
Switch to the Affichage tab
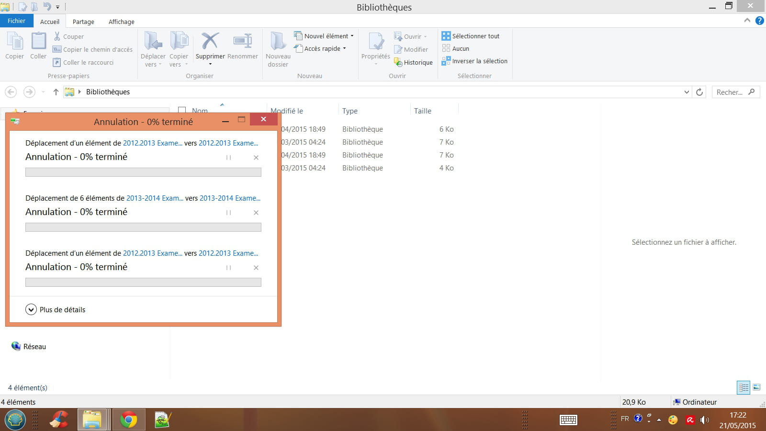coord(122,22)
